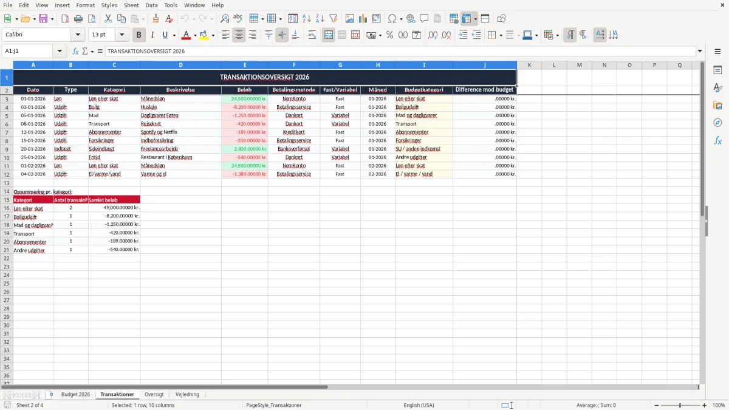Toggle Align Right
This screenshot has width=729, height=410.
pos(252,35)
